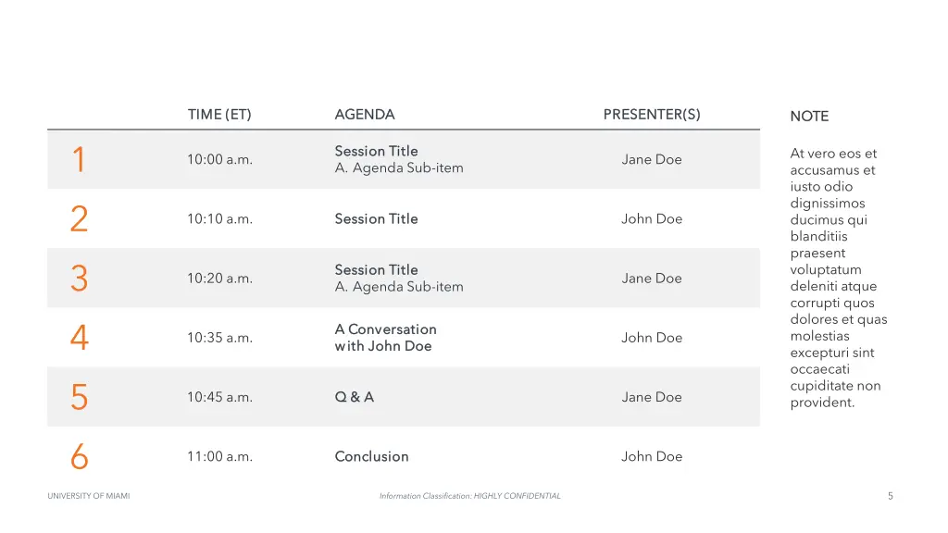Screen dimensions: 948x533
Task: Click the 10:00 a.m. time cell
Action: (220, 159)
